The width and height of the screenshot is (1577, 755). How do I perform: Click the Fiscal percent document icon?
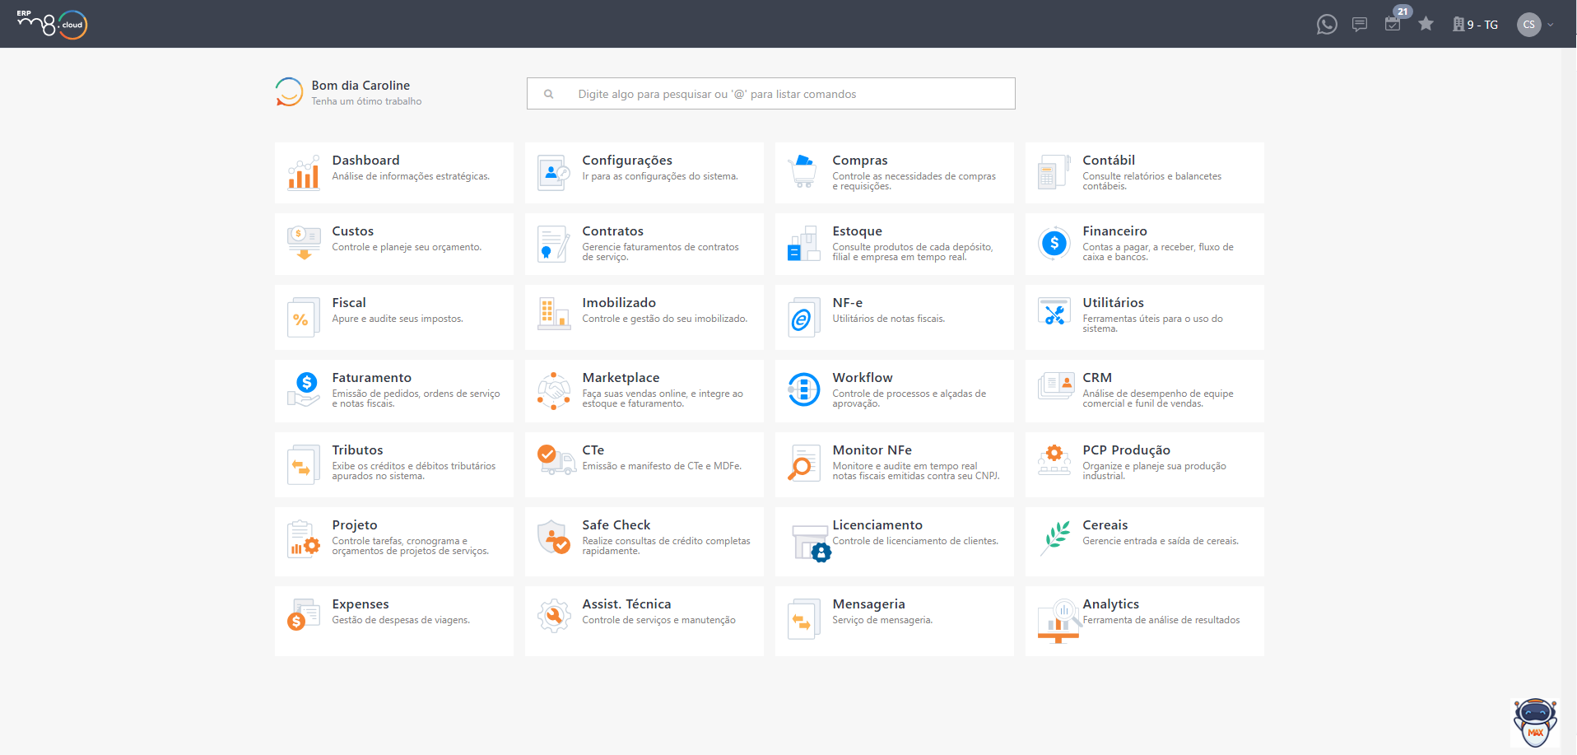pyautogui.click(x=304, y=317)
